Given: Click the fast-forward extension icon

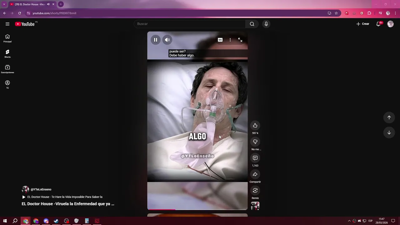Looking at the screenshot, I should pyautogui.click(x=362, y=13).
